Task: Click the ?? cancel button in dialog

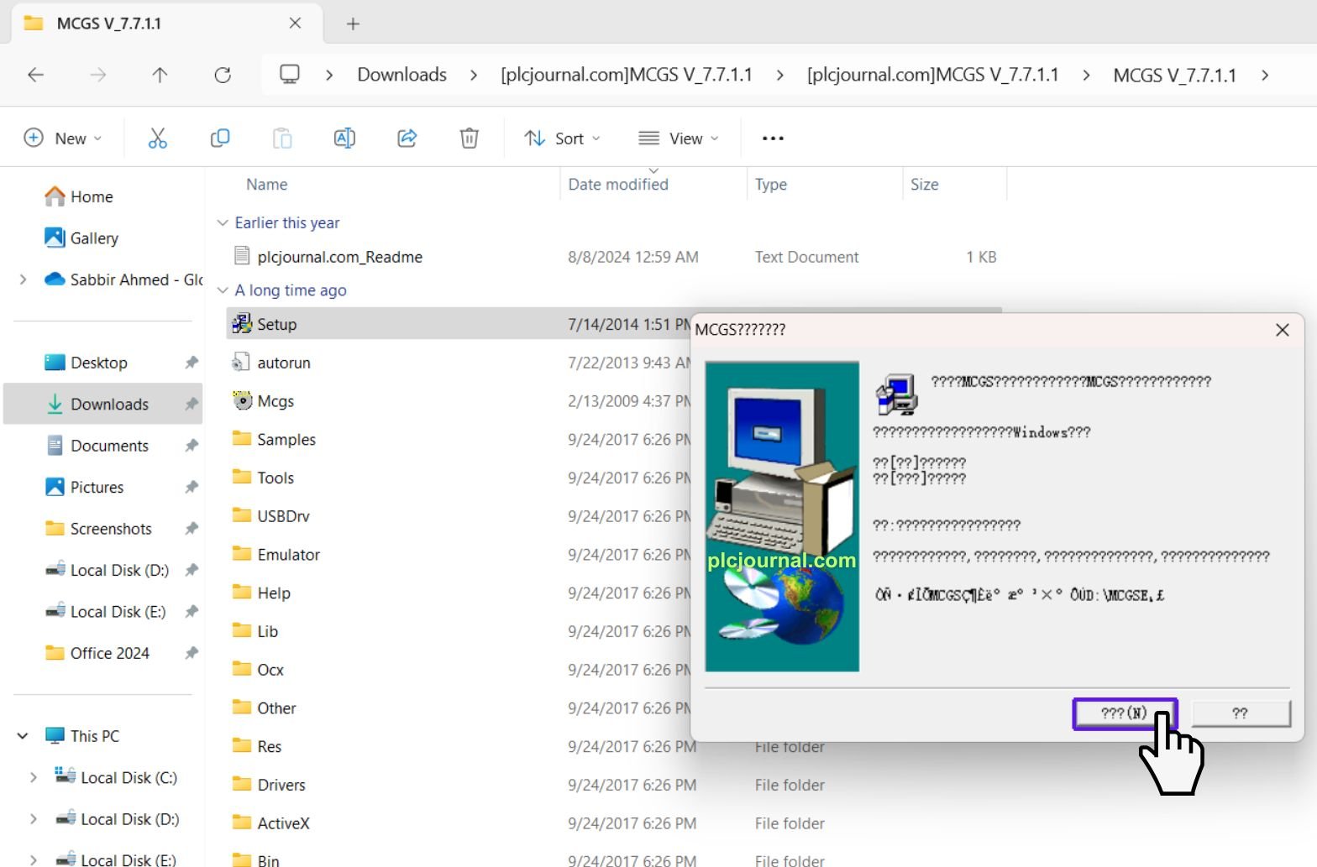Action: click(1241, 713)
